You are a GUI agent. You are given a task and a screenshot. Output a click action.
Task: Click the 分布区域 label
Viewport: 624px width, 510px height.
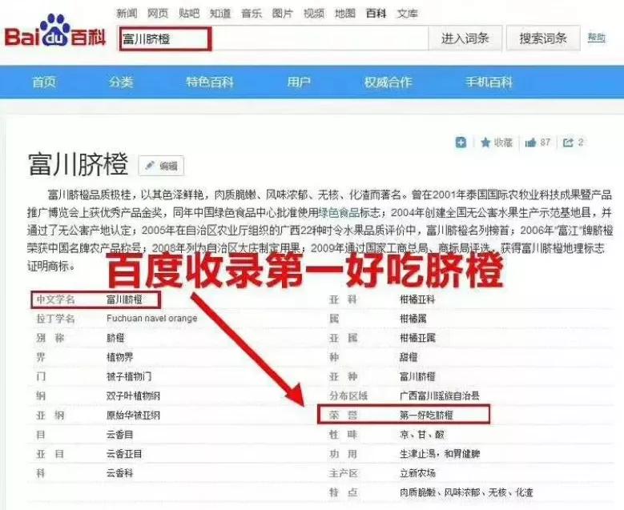[x=348, y=396]
